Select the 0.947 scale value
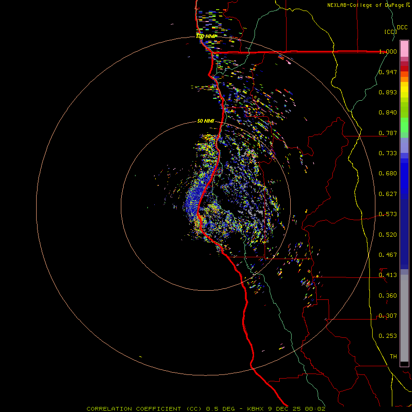 tap(388, 72)
